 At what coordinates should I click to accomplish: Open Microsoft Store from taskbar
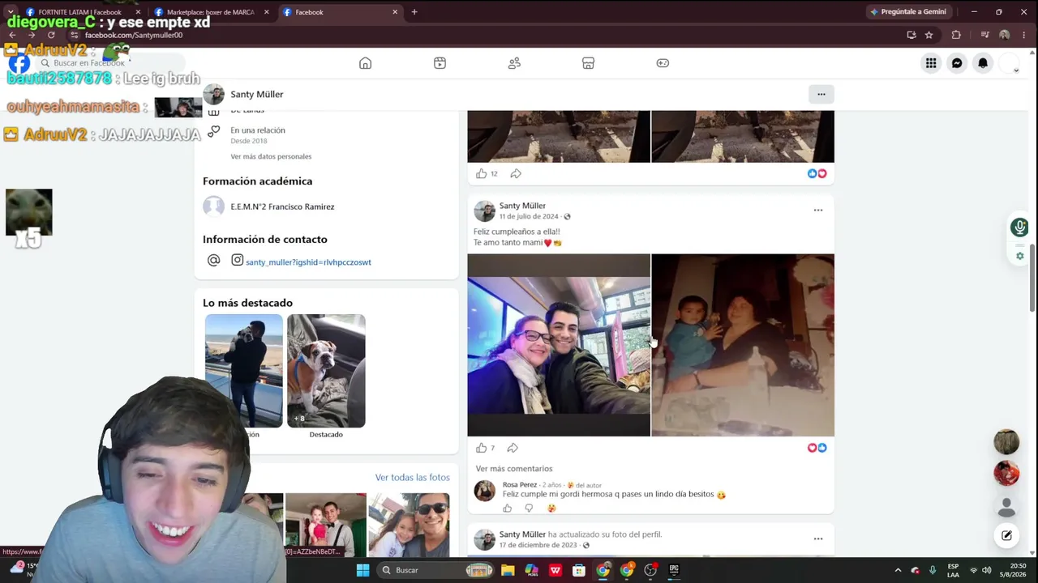pyautogui.click(x=579, y=570)
